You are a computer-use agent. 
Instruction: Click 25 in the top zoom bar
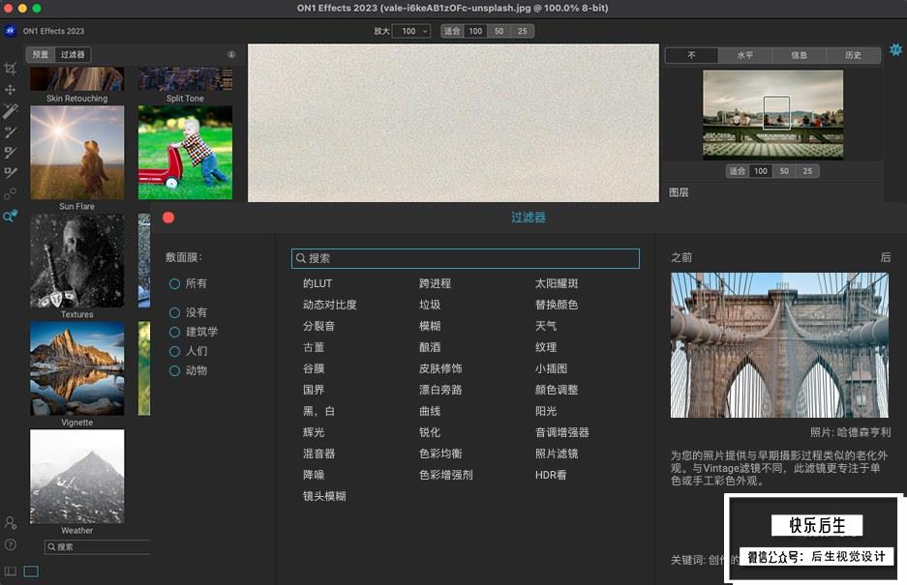coord(523,31)
